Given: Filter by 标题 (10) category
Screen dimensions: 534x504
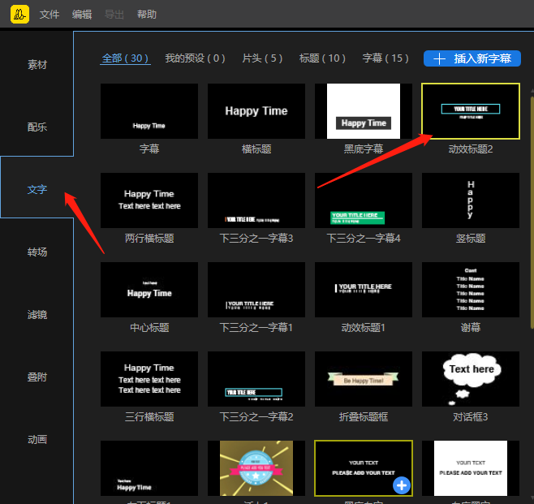Looking at the screenshot, I should click(322, 58).
